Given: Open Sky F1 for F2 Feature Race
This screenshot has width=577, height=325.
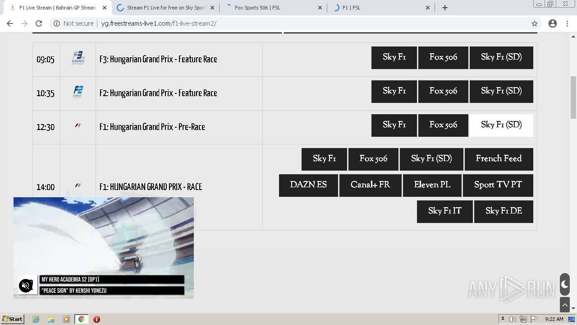Looking at the screenshot, I should click(394, 91).
